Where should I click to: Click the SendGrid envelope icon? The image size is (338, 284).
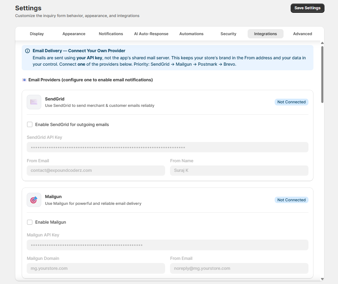point(34,102)
